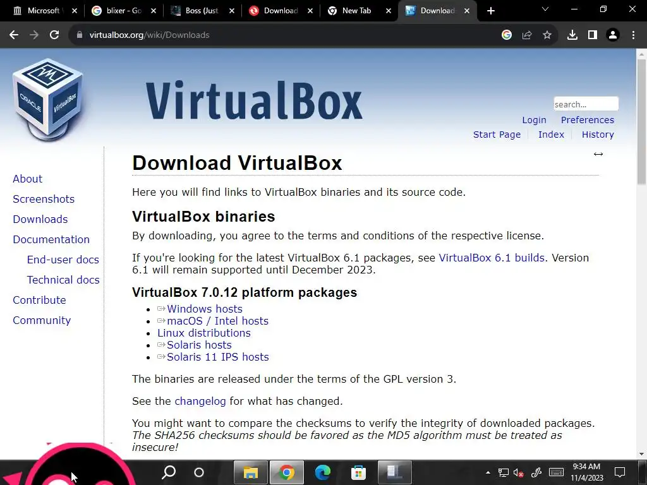Open the changelog link
Screen dimensions: 647x485
200,401
